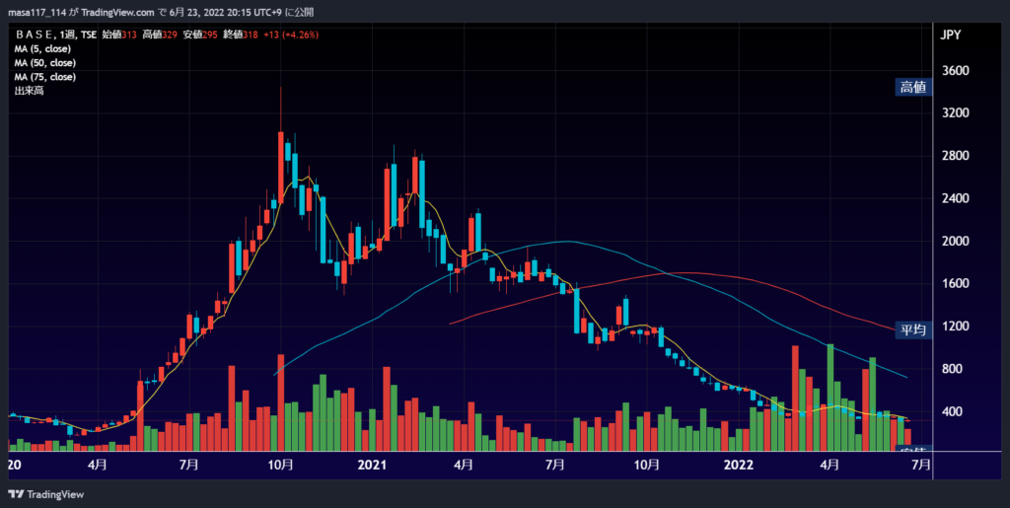Click the 高値 tag on price axis
The width and height of the screenshot is (1010, 508).
coord(913,88)
